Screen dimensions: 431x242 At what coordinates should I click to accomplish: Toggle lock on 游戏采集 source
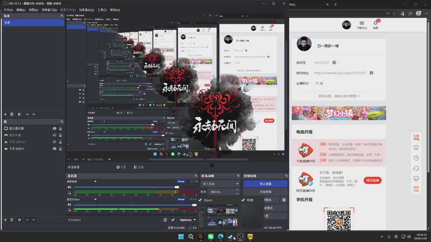tap(60, 135)
